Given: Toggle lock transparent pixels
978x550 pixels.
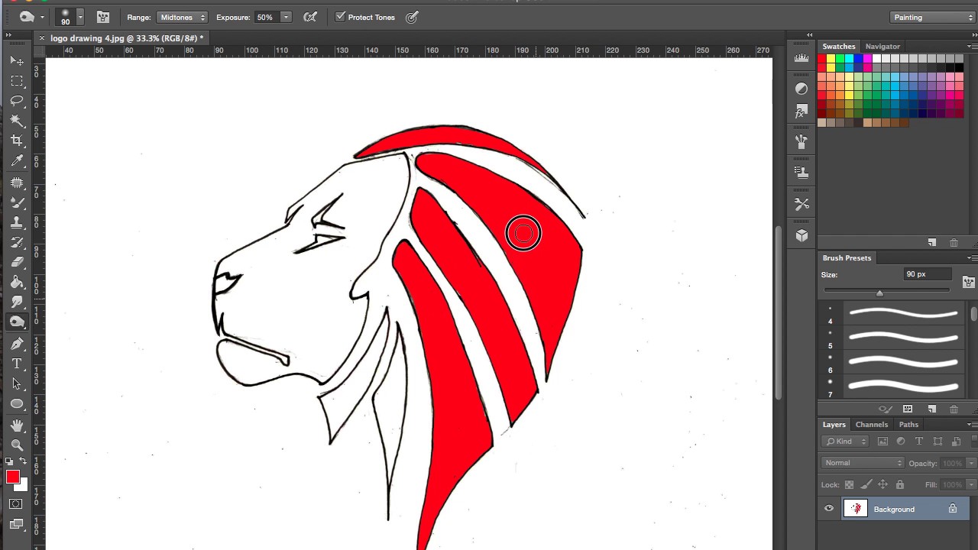Looking at the screenshot, I should click(849, 484).
